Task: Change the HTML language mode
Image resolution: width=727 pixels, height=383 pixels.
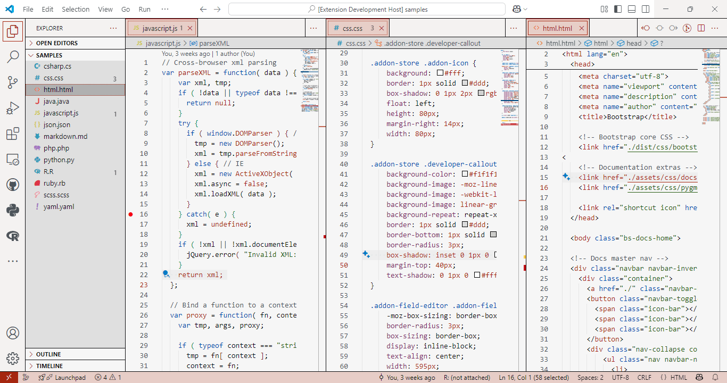Action: click(x=679, y=377)
